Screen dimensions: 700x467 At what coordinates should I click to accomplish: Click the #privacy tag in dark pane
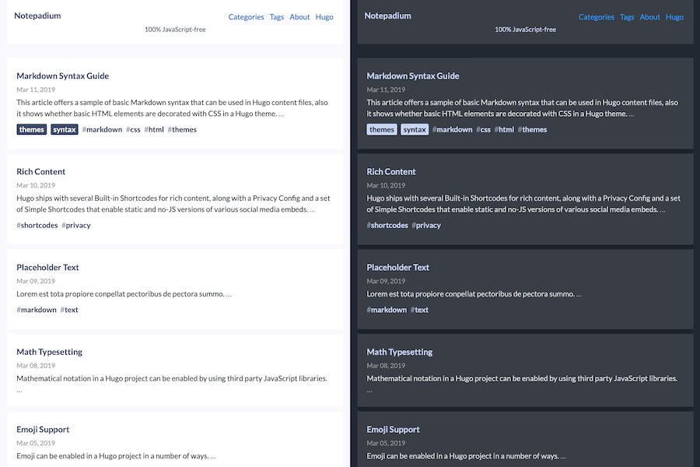pyautogui.click(x=426, y=226)
